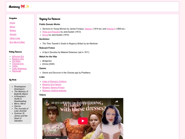Click 'Harrow' in My Works list

coord(17,106)
